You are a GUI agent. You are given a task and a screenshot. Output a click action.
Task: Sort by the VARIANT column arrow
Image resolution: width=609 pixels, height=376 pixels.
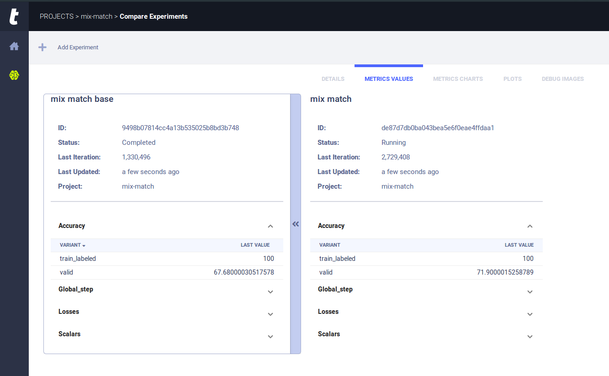84,246
